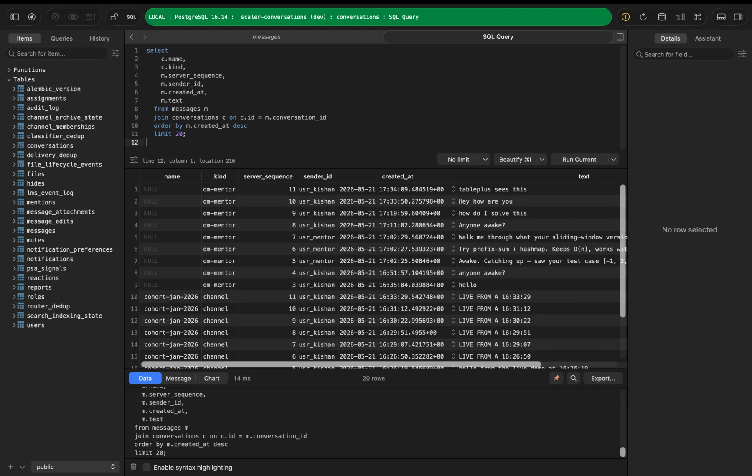
Task: Click the commit changes list icon
Action: tap(91, 17)
